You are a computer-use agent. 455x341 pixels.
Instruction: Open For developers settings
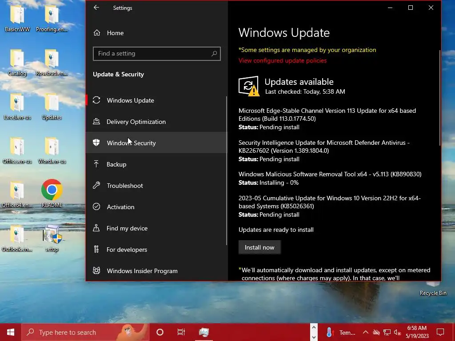(x=157, y=250)
